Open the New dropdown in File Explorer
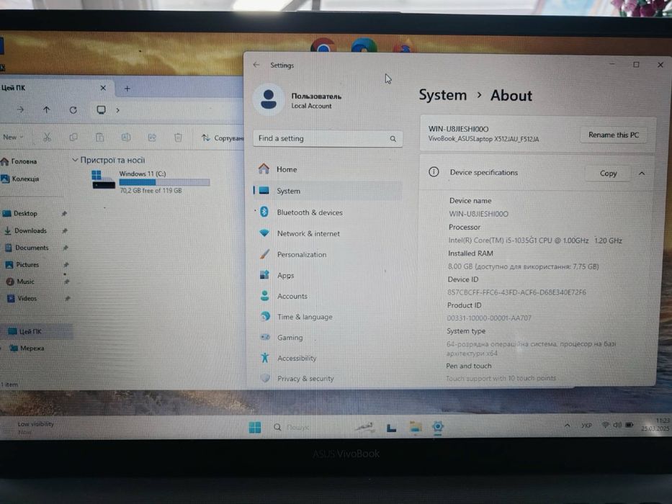This screenshot has width=672, height=504. [x=13, y=137]
